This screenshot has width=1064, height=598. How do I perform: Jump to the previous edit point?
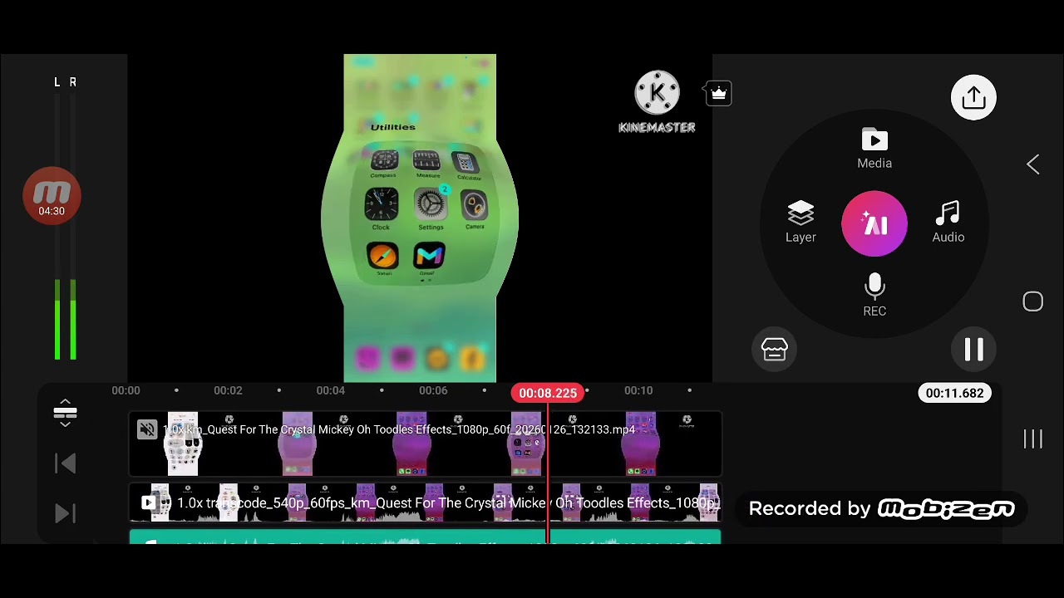pos(66,463)
